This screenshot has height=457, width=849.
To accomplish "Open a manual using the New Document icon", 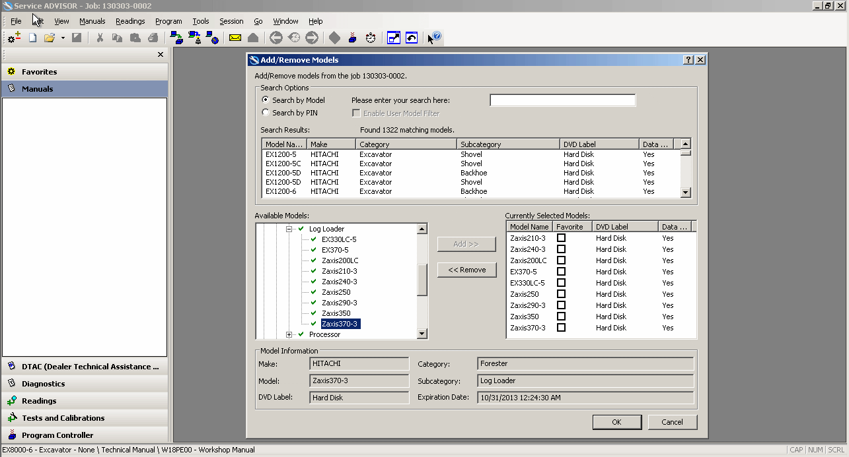I will point(32,37).
